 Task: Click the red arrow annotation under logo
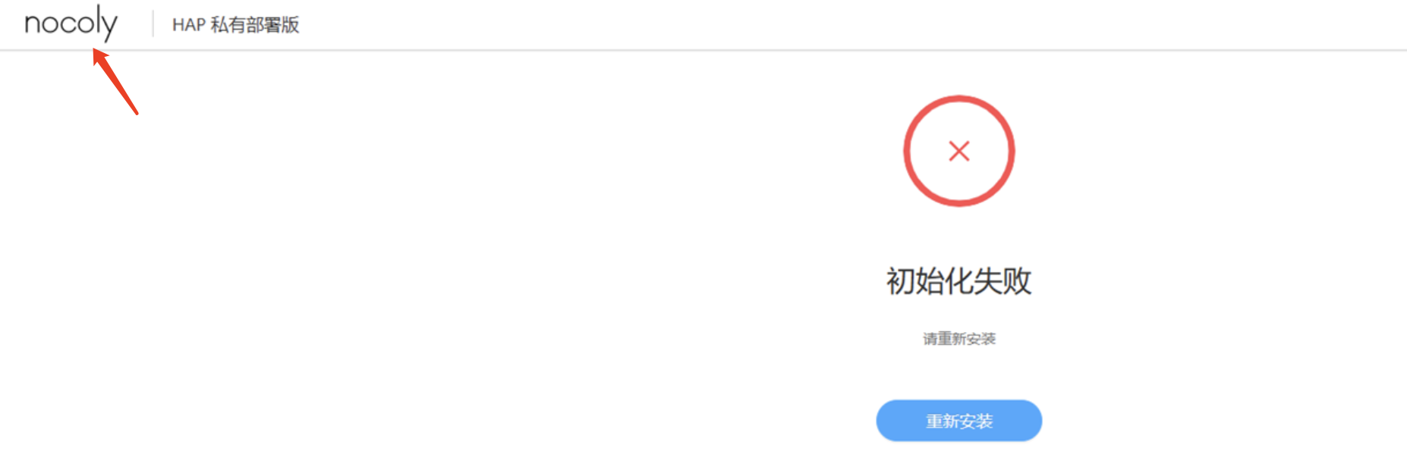point(115,81)
